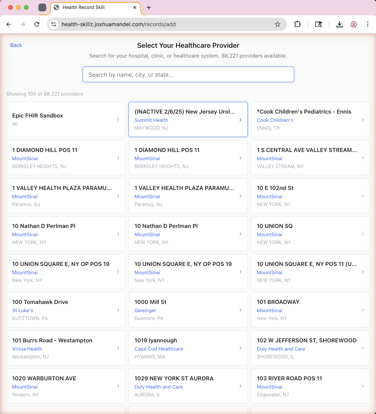Open chevron on INACTIVE New Jersey Urol card
The width and height of the screenshot is (376, 414).
pos(240,119)
